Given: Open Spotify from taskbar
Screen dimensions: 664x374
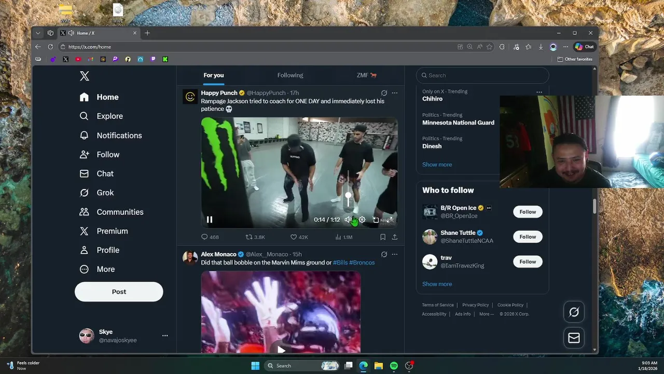Looking at the screenshot, I should (x=394, y=366).
